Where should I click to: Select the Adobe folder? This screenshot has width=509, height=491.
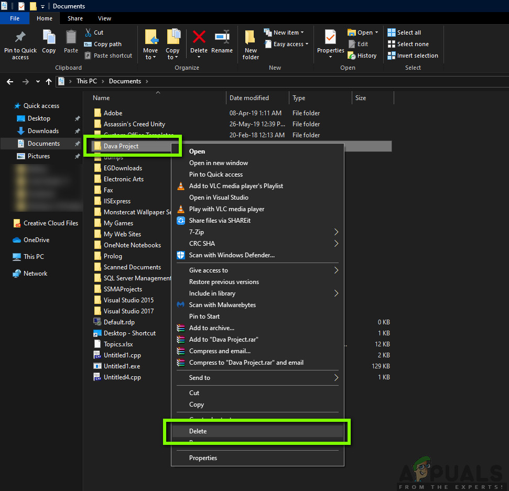[x=113, y=113]
